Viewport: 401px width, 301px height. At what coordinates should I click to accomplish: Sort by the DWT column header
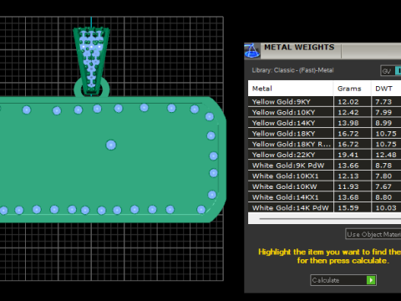(386, 89)
